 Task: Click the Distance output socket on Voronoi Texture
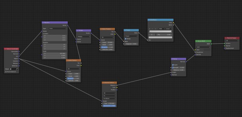click(117, 85)
